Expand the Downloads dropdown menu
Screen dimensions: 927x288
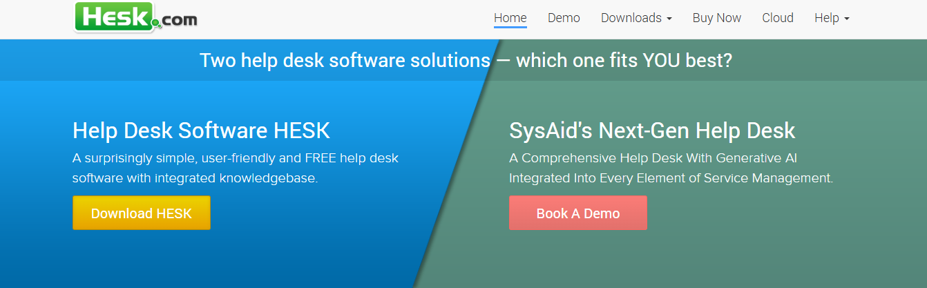(x=631, y=18)
